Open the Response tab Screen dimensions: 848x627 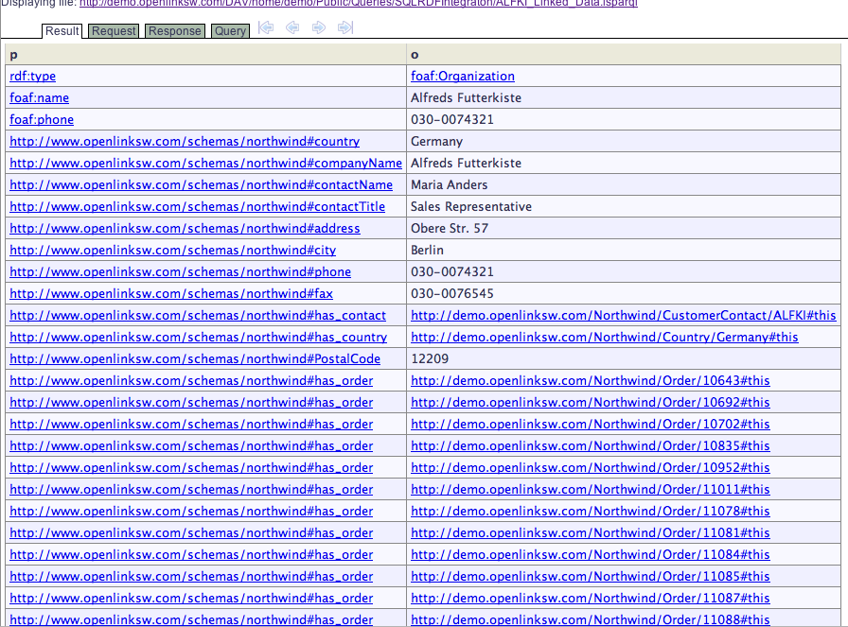(x=175, y=31)
